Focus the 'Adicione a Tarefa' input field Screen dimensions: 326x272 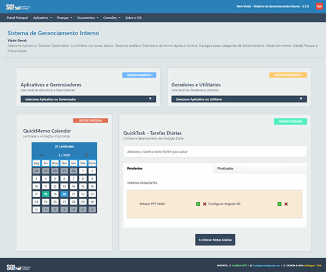click(x=215, y=152)
